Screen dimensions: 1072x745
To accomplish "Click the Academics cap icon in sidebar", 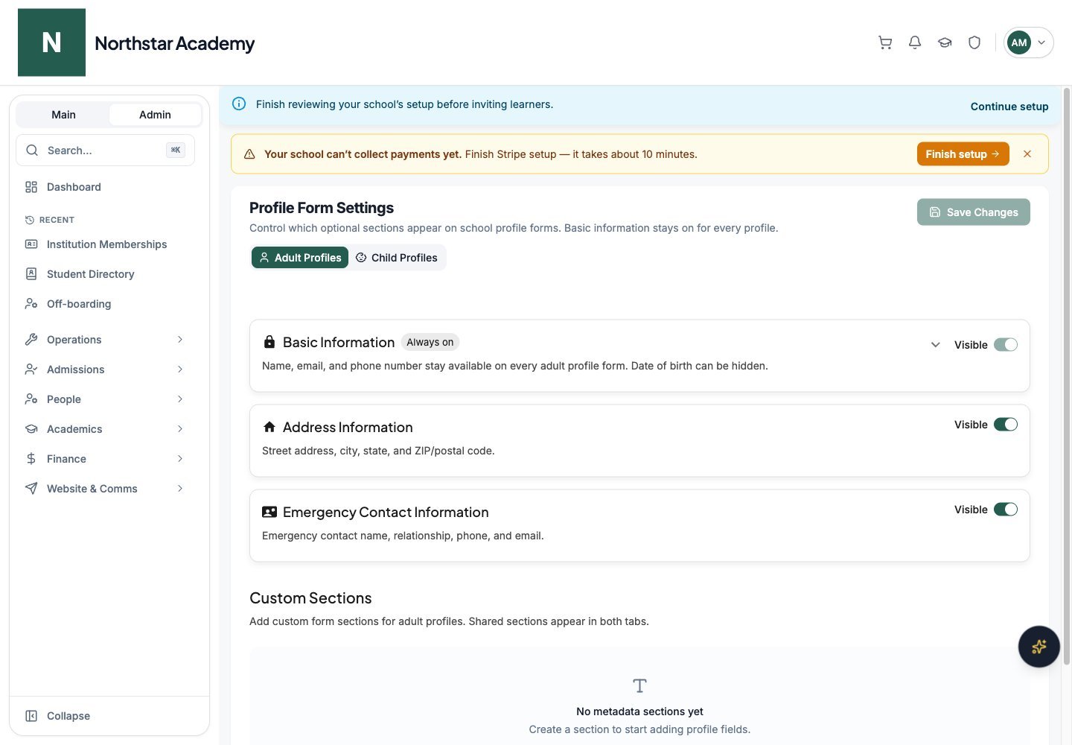I will 31,429.
